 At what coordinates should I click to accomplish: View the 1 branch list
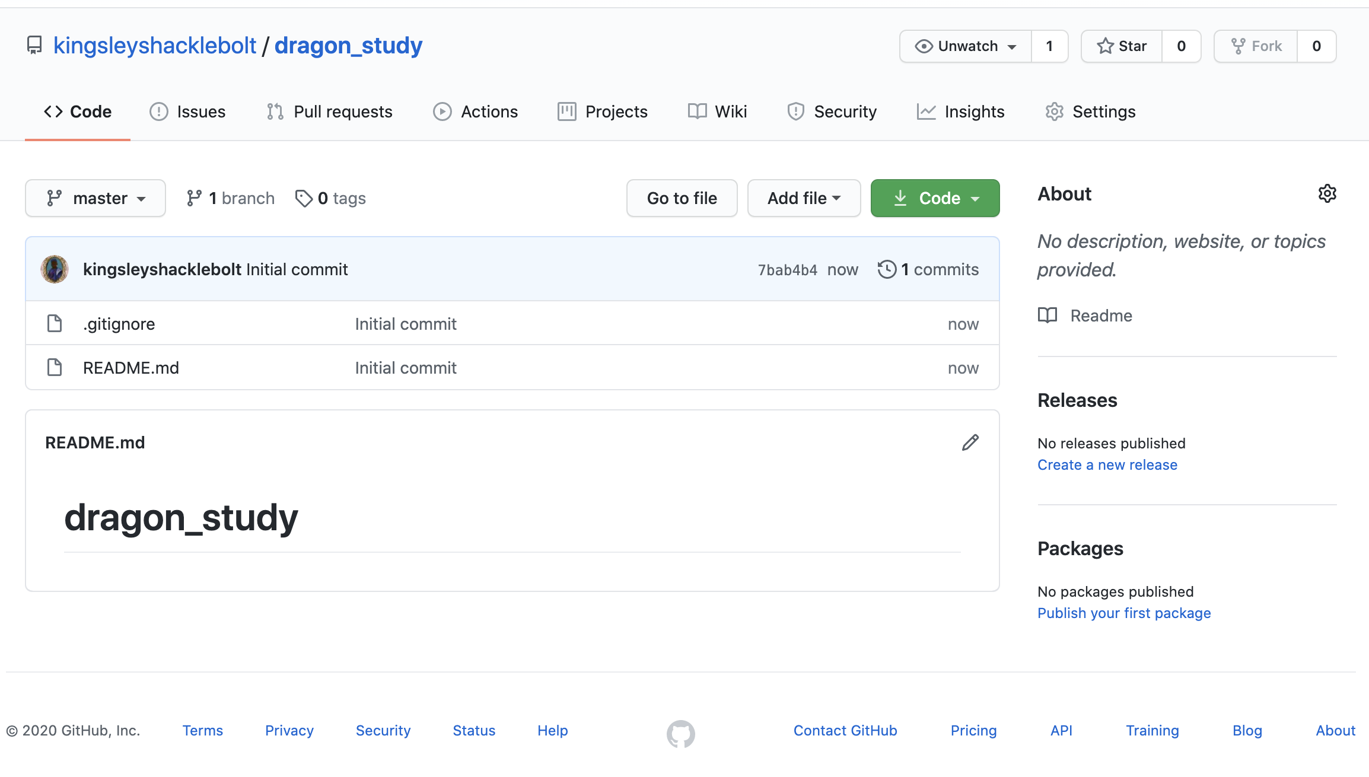coord(231,198)
